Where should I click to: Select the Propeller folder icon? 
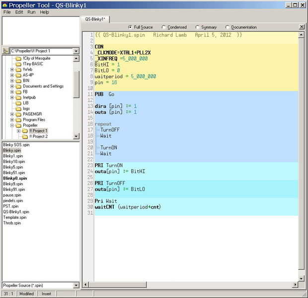click(18, 125)
